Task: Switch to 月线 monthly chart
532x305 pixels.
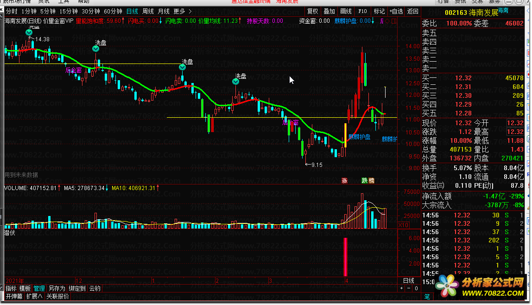Action: (x=164, y=12)
